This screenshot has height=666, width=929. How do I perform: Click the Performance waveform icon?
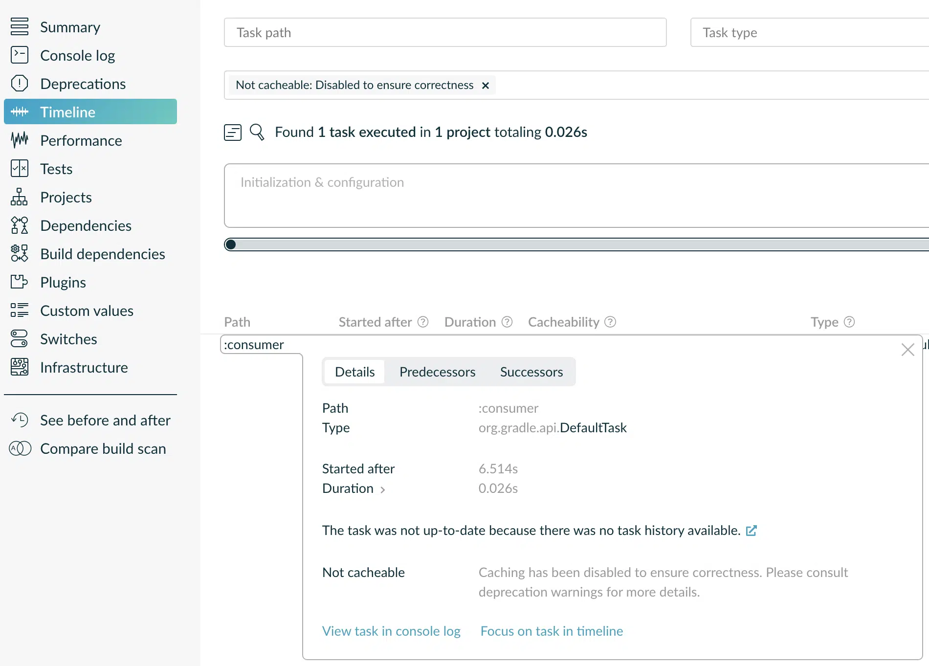[x=20, y=140]
